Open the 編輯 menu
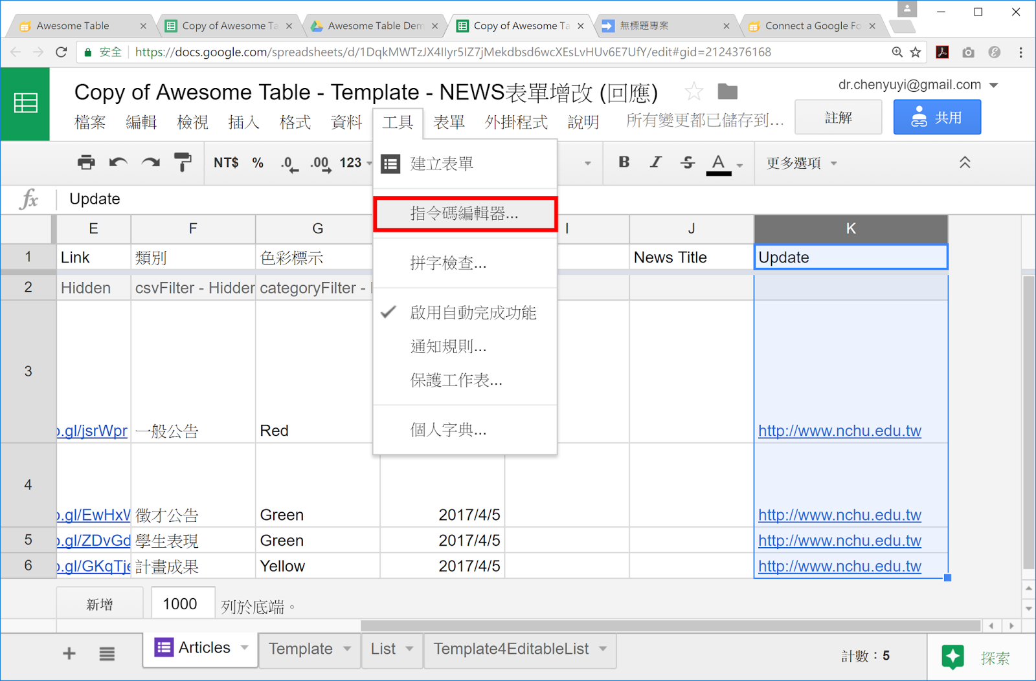The width and height of the screenshot is (1036, 681). tap(141, 122)
